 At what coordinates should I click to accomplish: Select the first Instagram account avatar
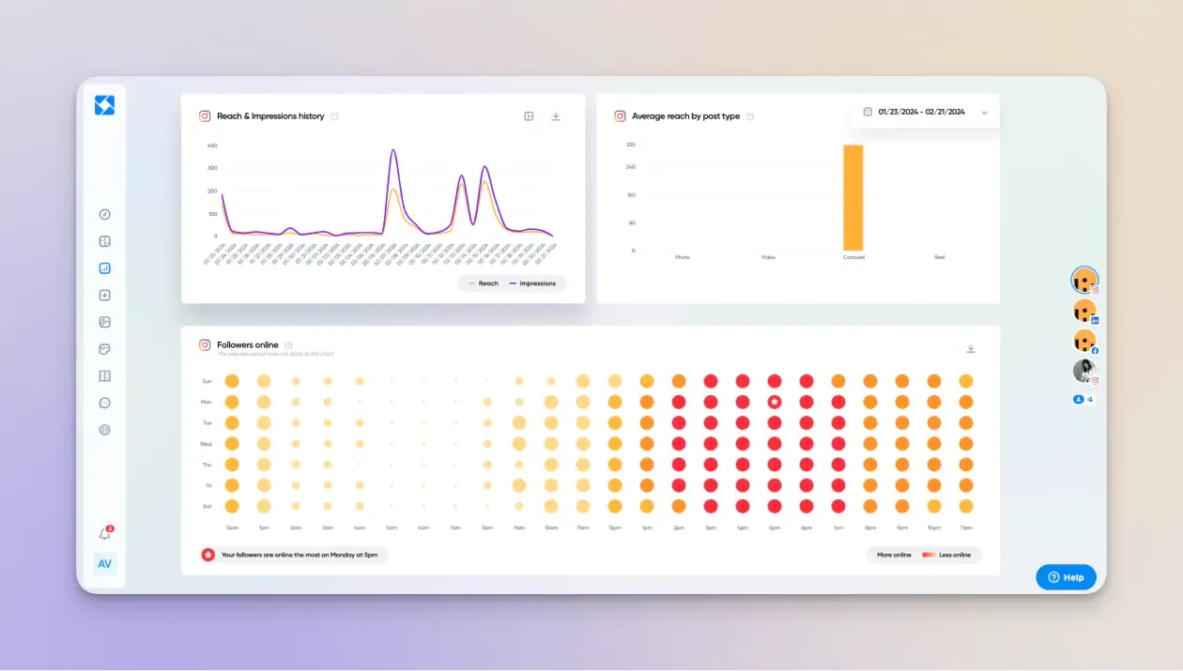click(x=1084, y=280)
